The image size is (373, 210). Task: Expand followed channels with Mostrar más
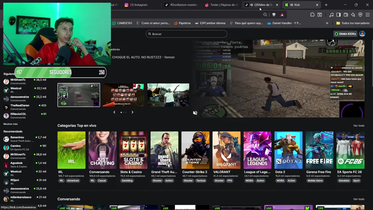tap(10, 124)
